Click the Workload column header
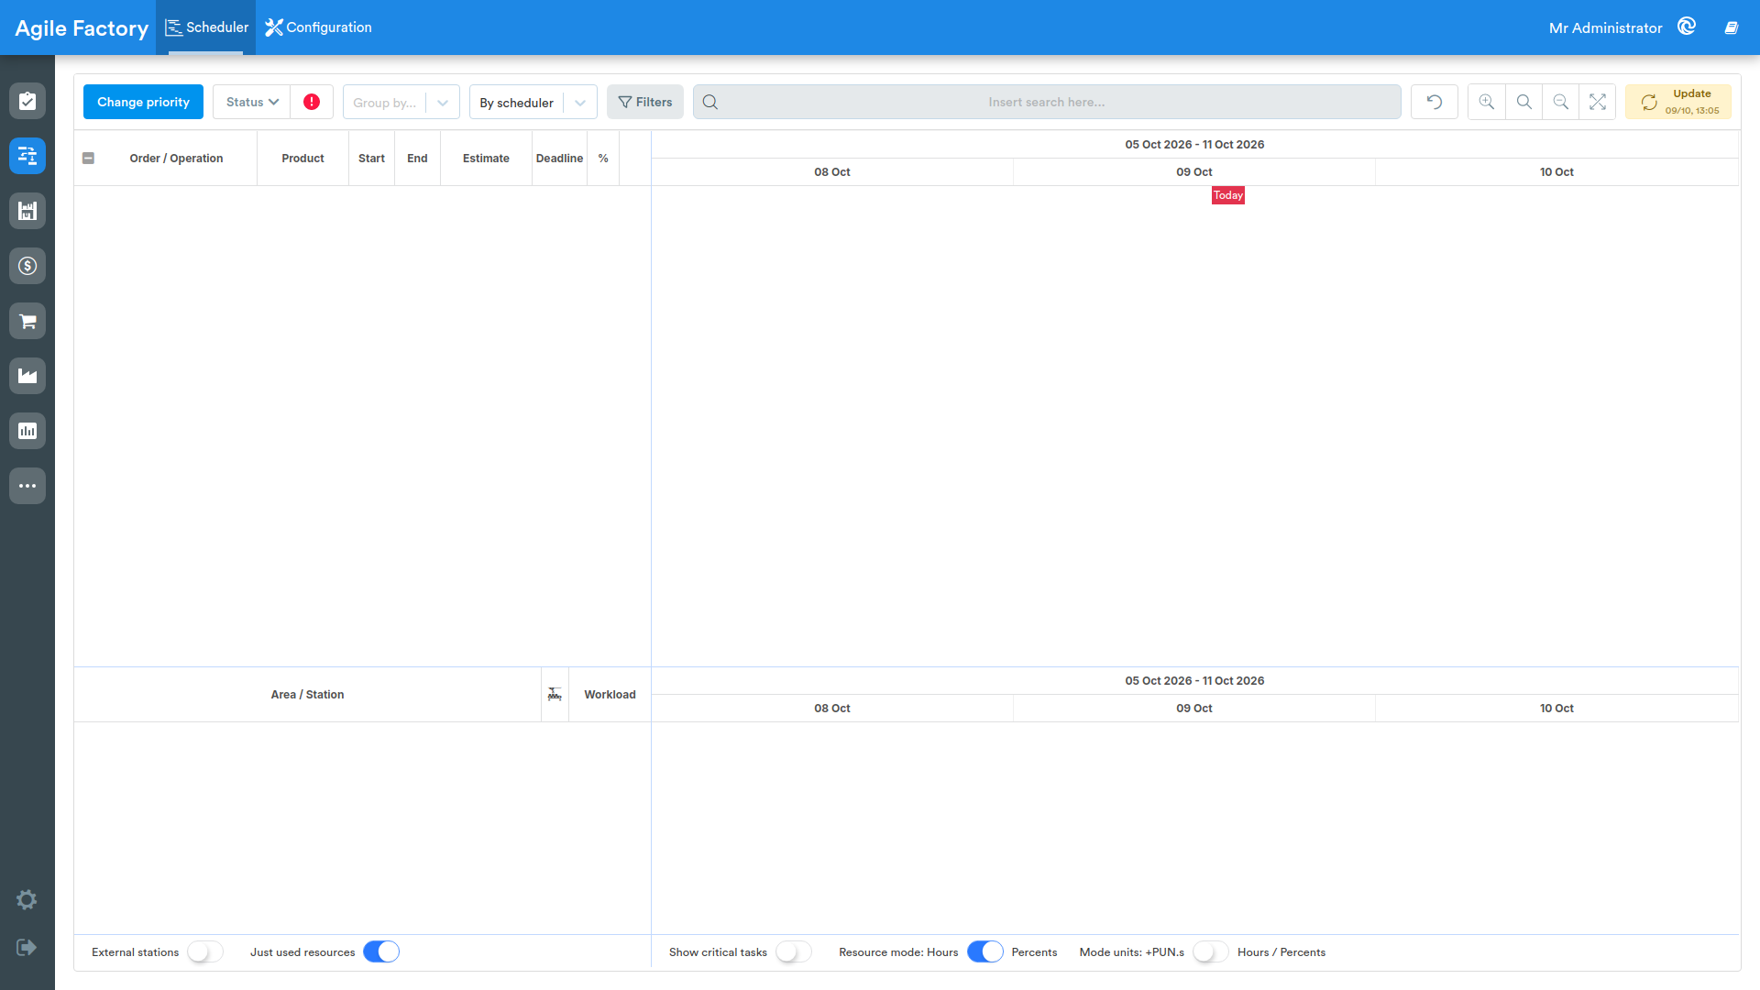This screenshot has height=990, width=1760. click(x=610, y=695)
